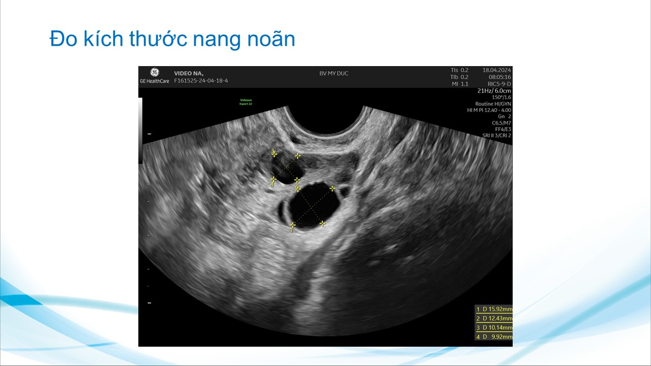Image resolution: width=651 pixels, height=366 pixels.
Task: Click the BV MY DUC hospital label
Action: pos(334,73)
